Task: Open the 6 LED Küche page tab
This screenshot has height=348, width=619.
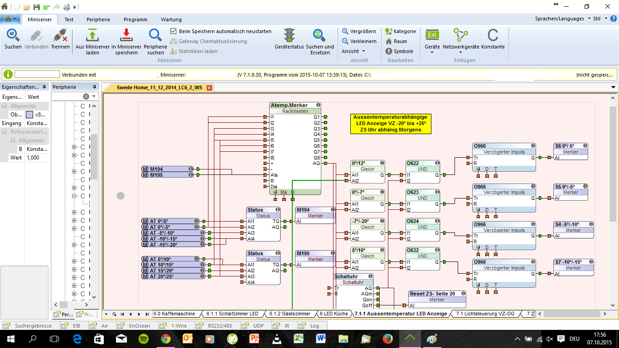Action: pyautogui.click(x=334, y=314)
